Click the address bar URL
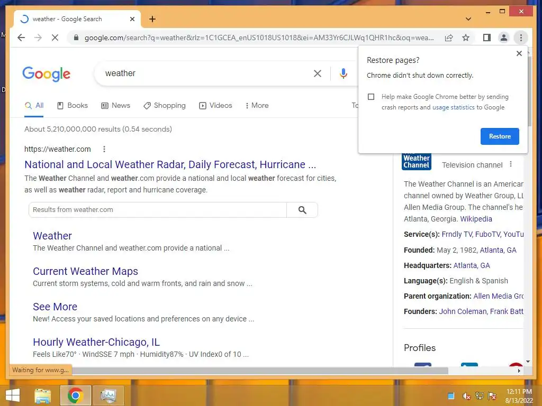The width and height of the screenshot is (542, 406). click(x=259, y=38)
